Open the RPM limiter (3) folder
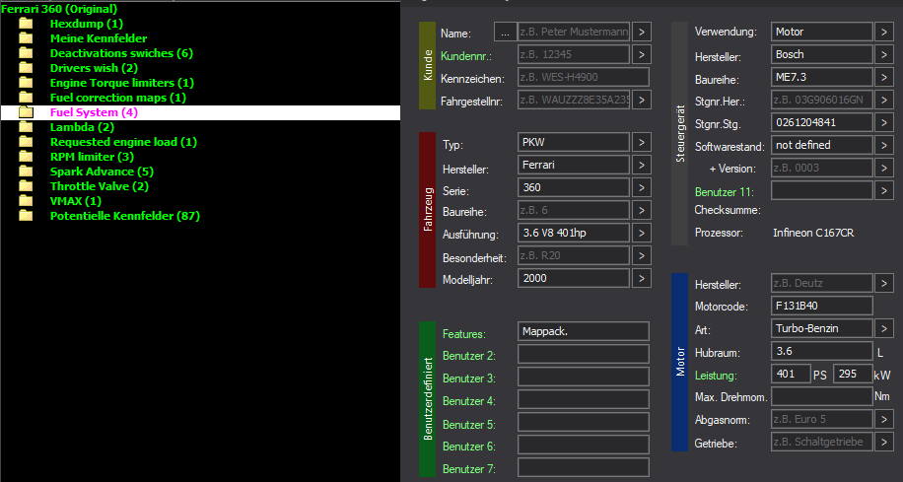 pos(92,157)
